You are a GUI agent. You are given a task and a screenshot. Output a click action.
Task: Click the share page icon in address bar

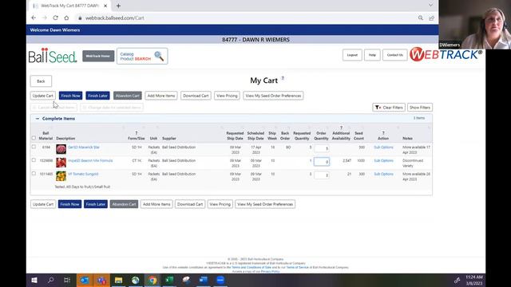pos(431,18)
